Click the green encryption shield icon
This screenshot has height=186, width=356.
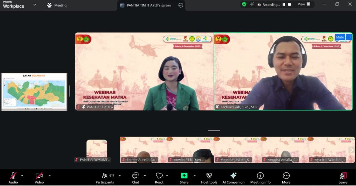pyautogui.click(x=244, y=5)
